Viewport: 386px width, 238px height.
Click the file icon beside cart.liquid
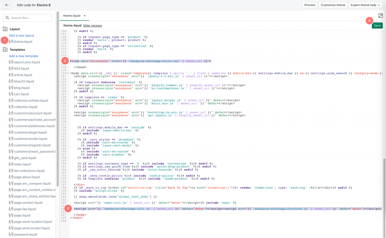[10, 94]
